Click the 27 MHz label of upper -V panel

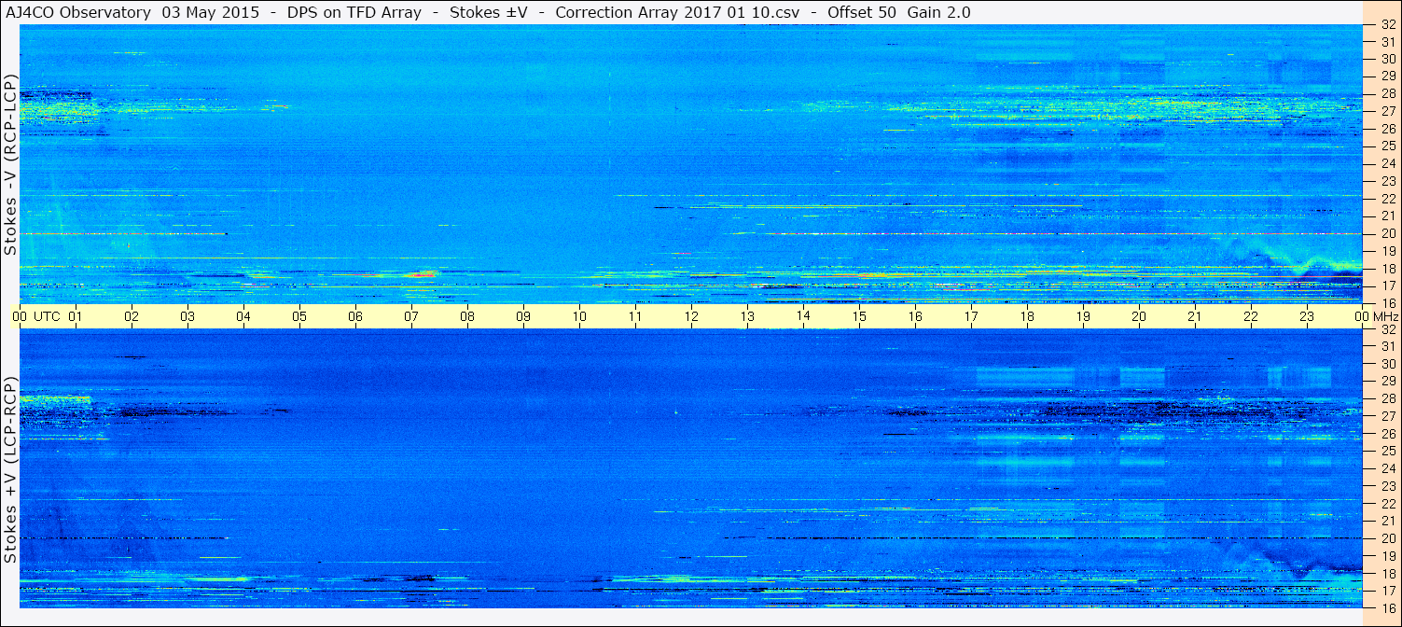1387,111
